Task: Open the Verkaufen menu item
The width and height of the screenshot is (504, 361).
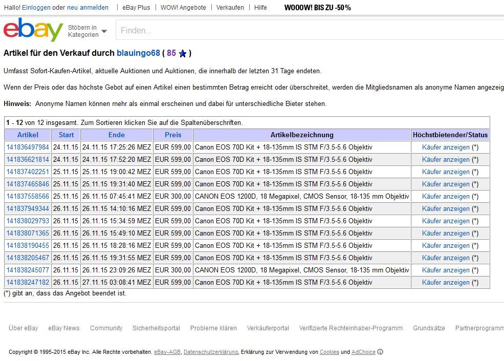Action: (x=230, y=7)
